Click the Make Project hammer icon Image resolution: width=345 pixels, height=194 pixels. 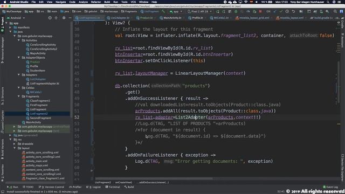click(x=163, y=11)
